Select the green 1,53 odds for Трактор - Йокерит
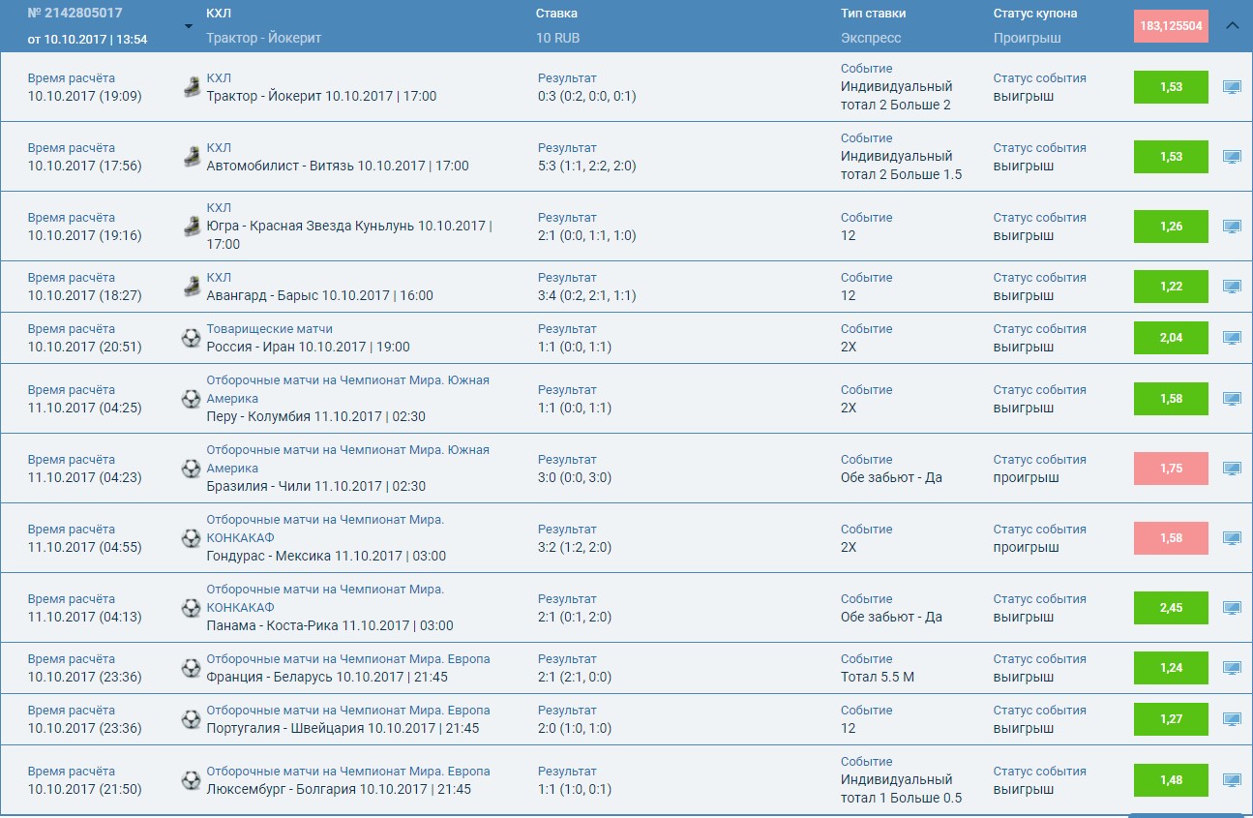 pyautogui.click(x=1171, y=87)
